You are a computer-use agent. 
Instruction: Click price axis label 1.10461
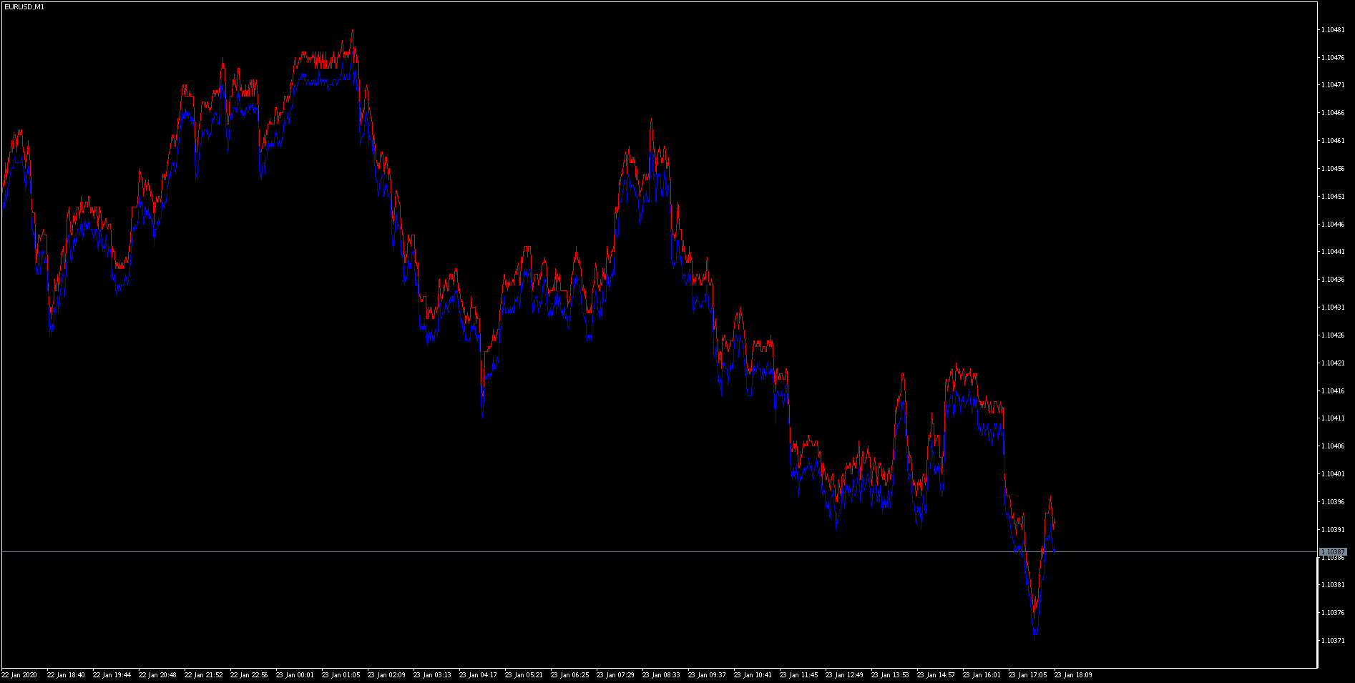point(1333,141)
